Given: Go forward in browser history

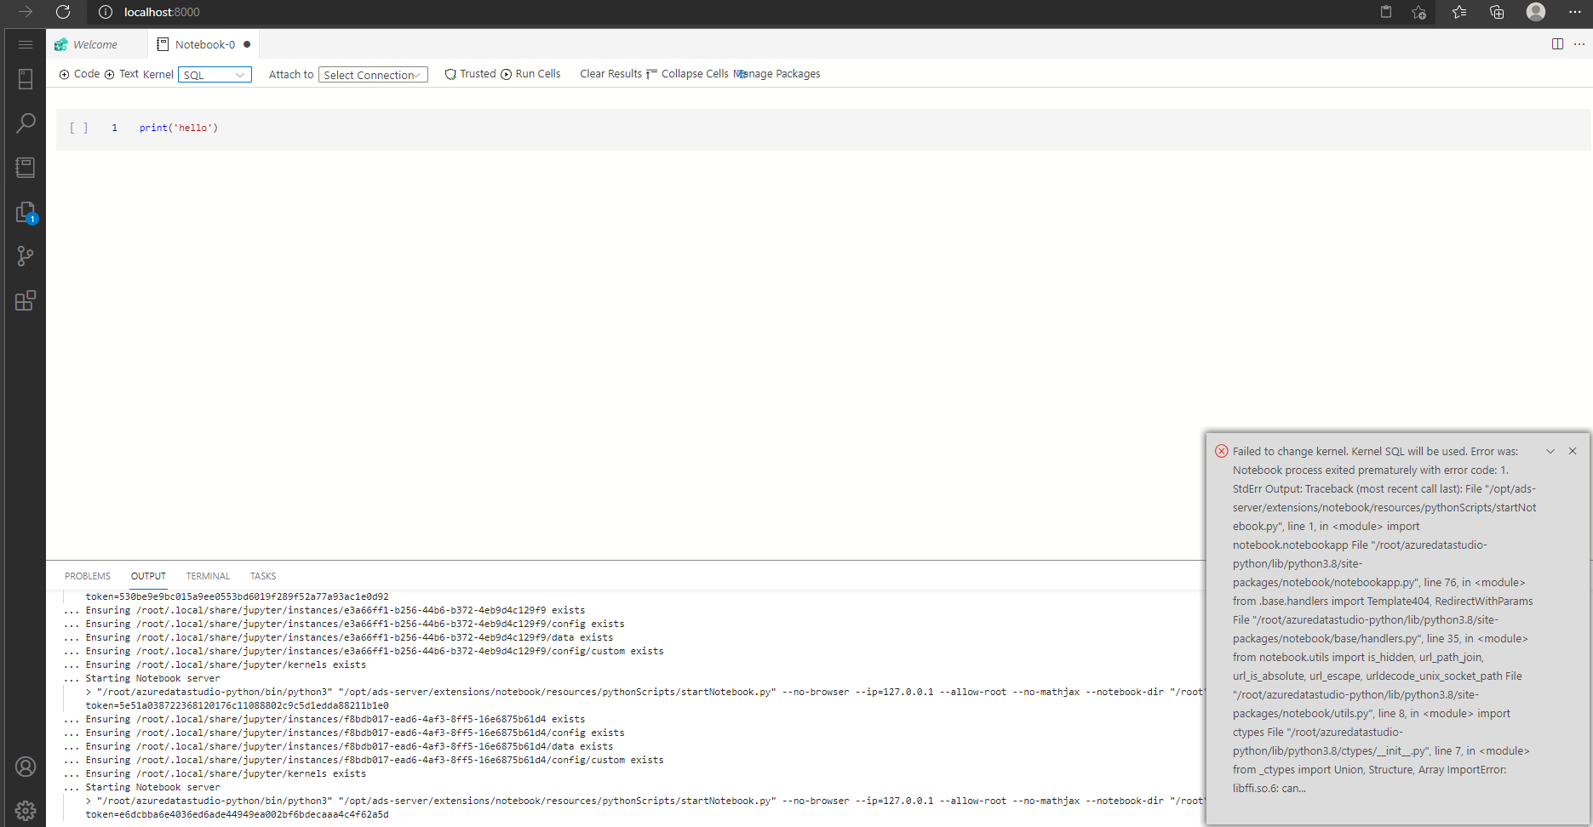Looking at the screenshot, I should coord(26,12).
